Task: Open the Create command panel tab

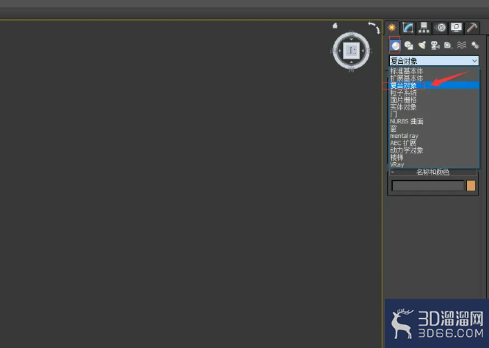Action: (392, 28)
